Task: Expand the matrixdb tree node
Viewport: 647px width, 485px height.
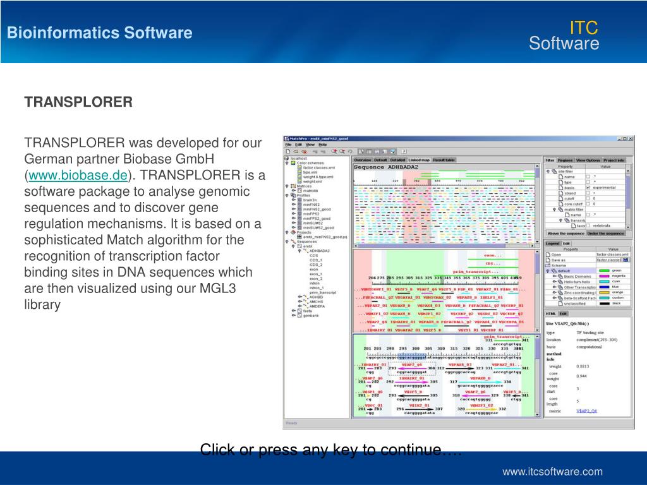Action: pyautogui.click(x=293, y=191)
